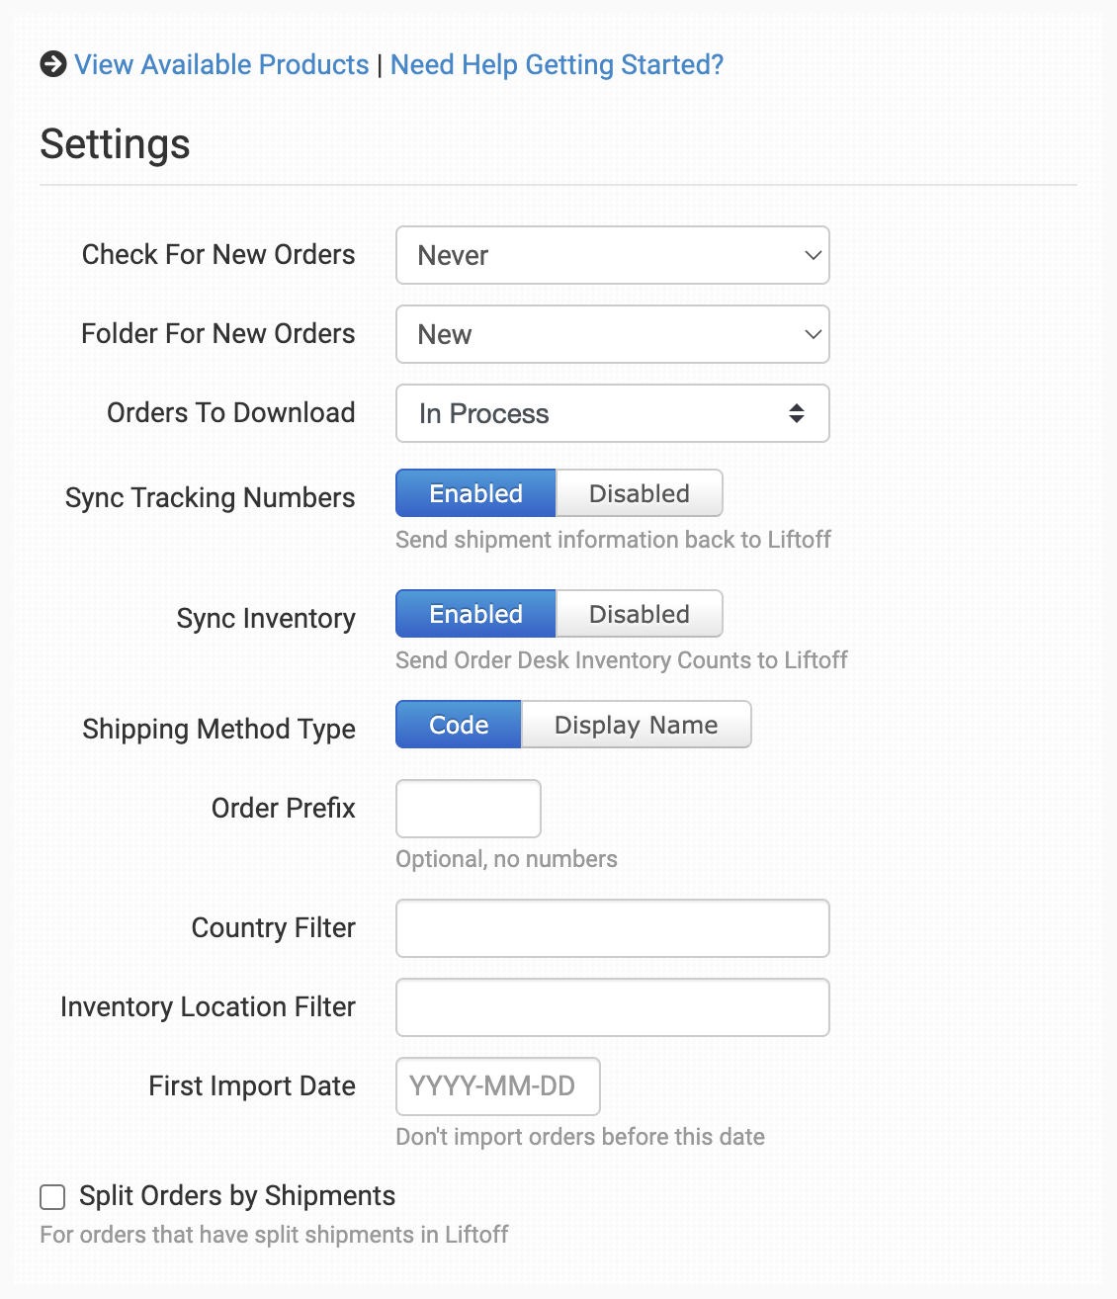The width and height of the screenshot is (1117, 1299).
Task: Open Need Help Getting Started link
Action: 557,64
